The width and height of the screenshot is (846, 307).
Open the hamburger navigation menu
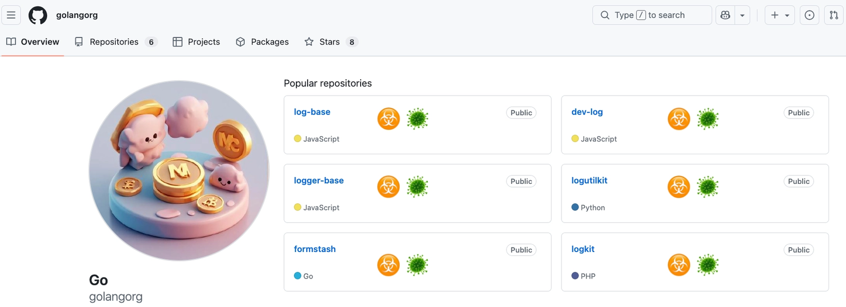pos(11,15)
